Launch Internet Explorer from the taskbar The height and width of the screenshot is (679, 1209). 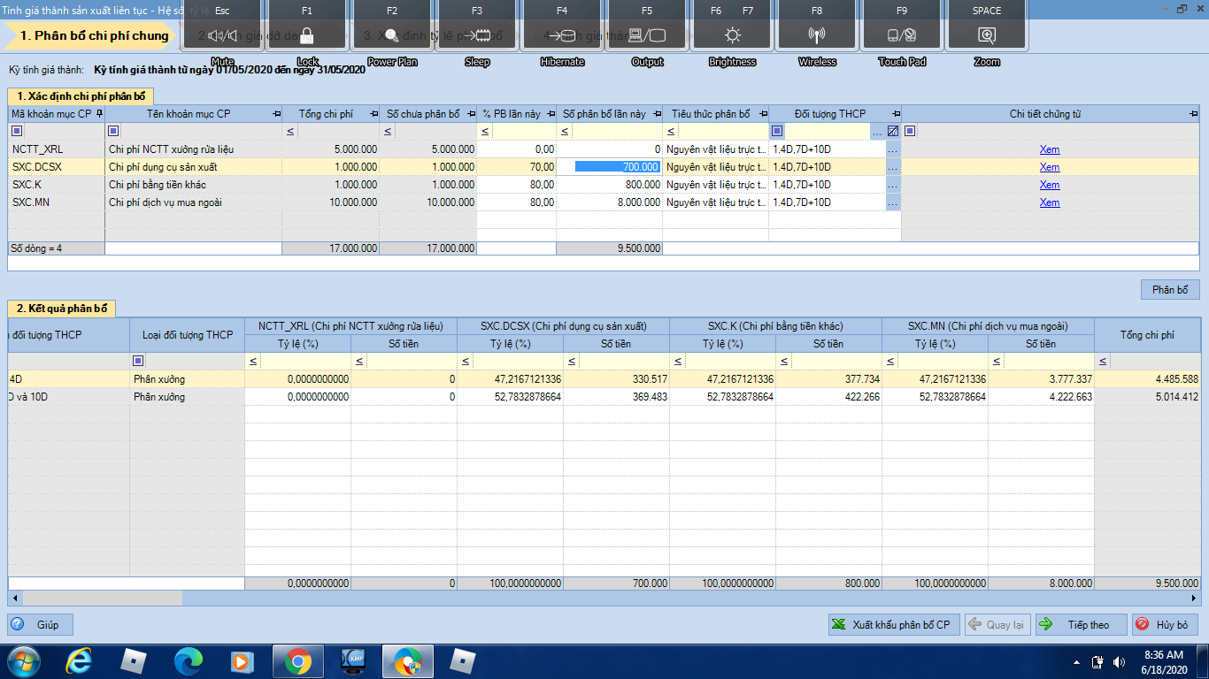coord(80,660)
